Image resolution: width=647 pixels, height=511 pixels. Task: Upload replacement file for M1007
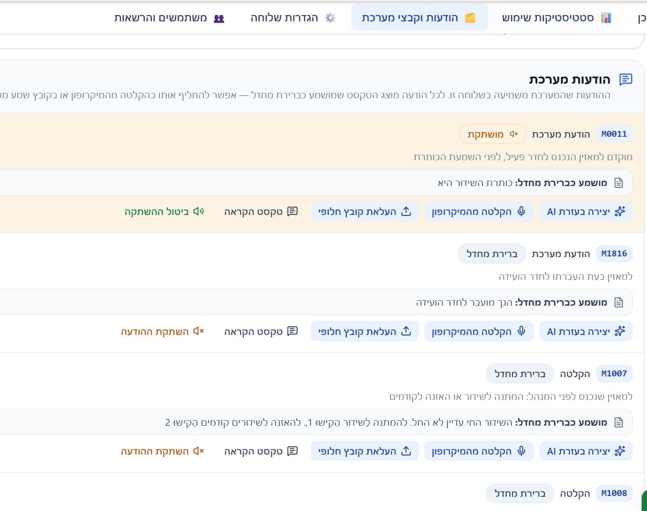coord(365,451)
